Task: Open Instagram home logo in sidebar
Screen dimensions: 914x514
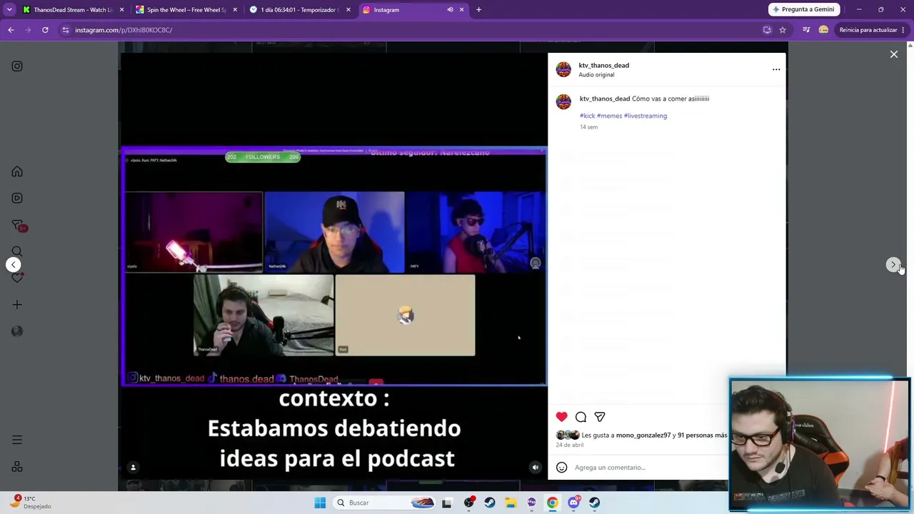Action: 17,66
